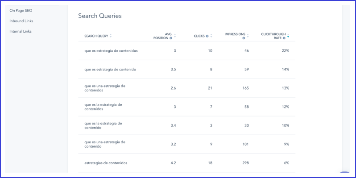The width and height of the screenshot is (356, 178).
Task: Open Inbound Links in the sidebar
Action: click(21, 21)
